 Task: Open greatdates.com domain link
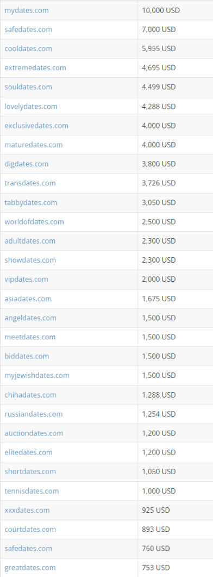(30, 567)
